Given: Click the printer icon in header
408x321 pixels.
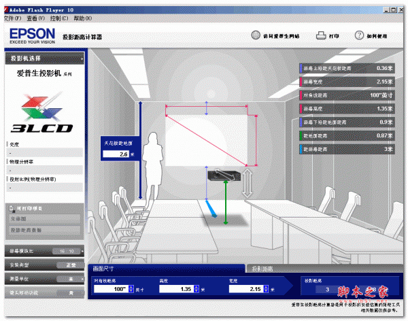Looking at the screenshot, I should click(321, 35).
